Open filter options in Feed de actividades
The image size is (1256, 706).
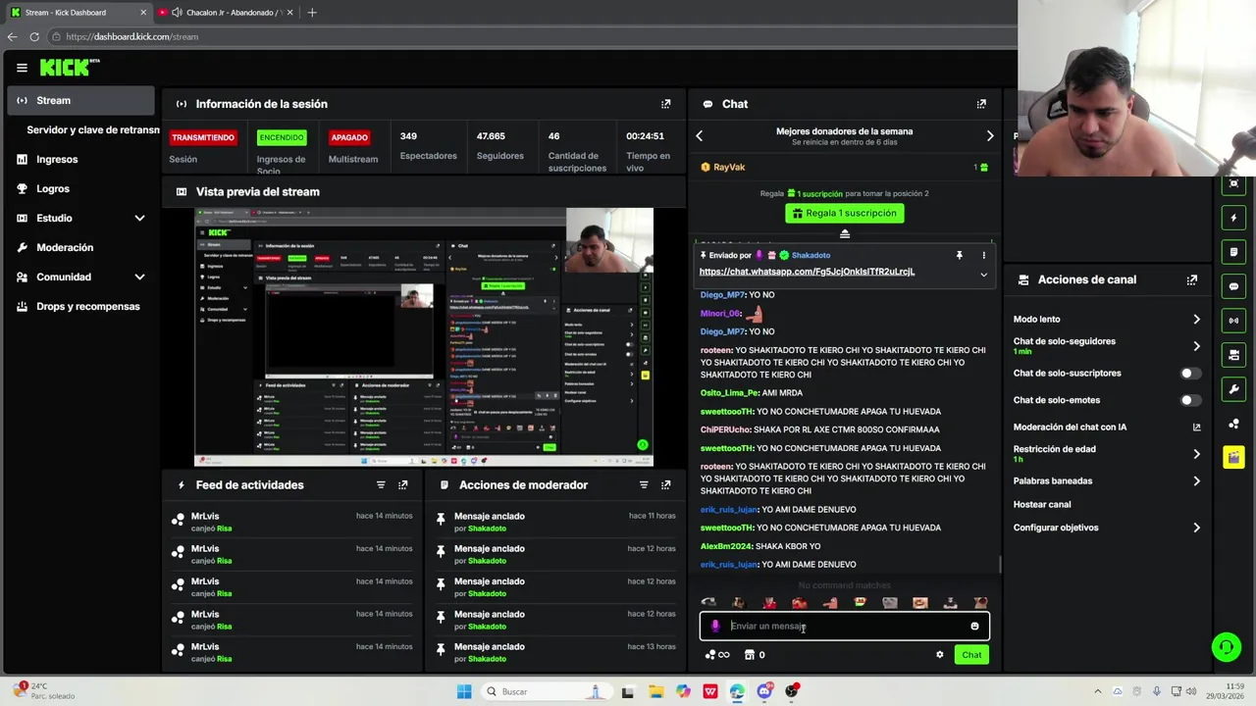(381, 484)
